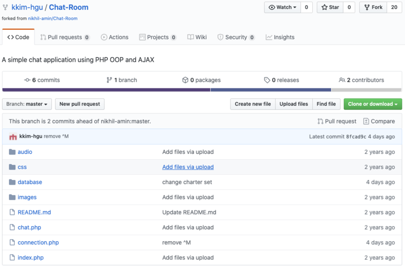
Task: Click the fork count 20
Action: point(394,7)
